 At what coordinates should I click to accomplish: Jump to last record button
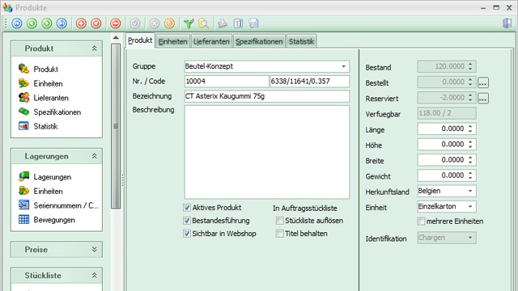tap(62, 23)
